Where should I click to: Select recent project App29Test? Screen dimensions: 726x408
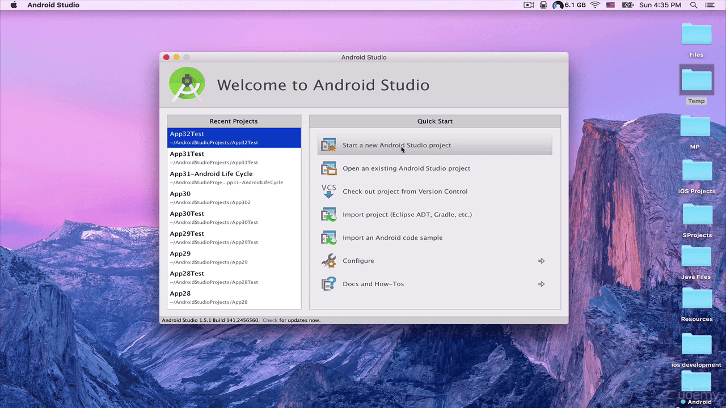[x=234, y=237]
